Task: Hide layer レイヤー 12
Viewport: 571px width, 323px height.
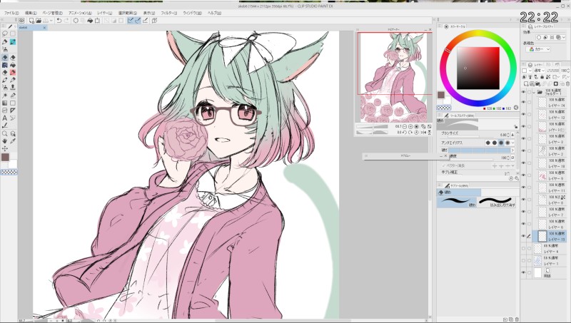Action: coord(523,114)
